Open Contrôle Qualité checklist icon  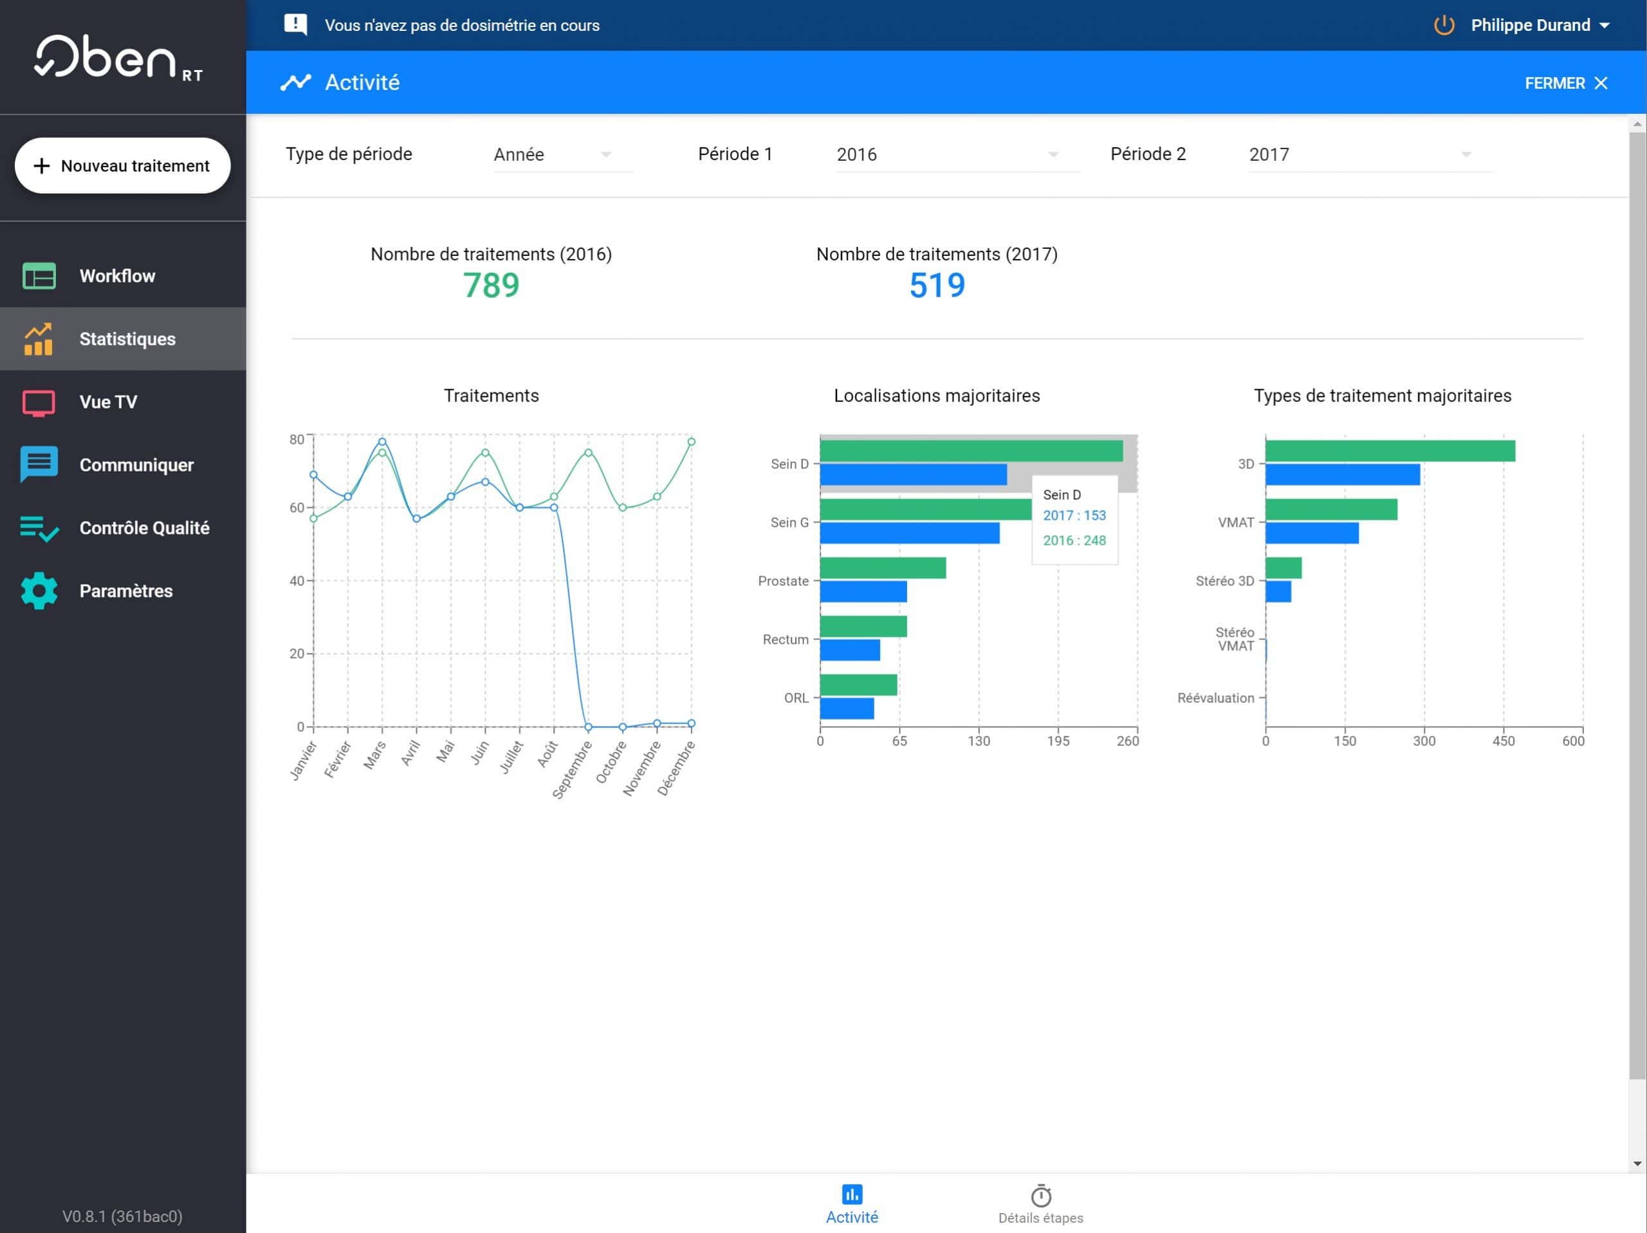click(x=39, y=529)
